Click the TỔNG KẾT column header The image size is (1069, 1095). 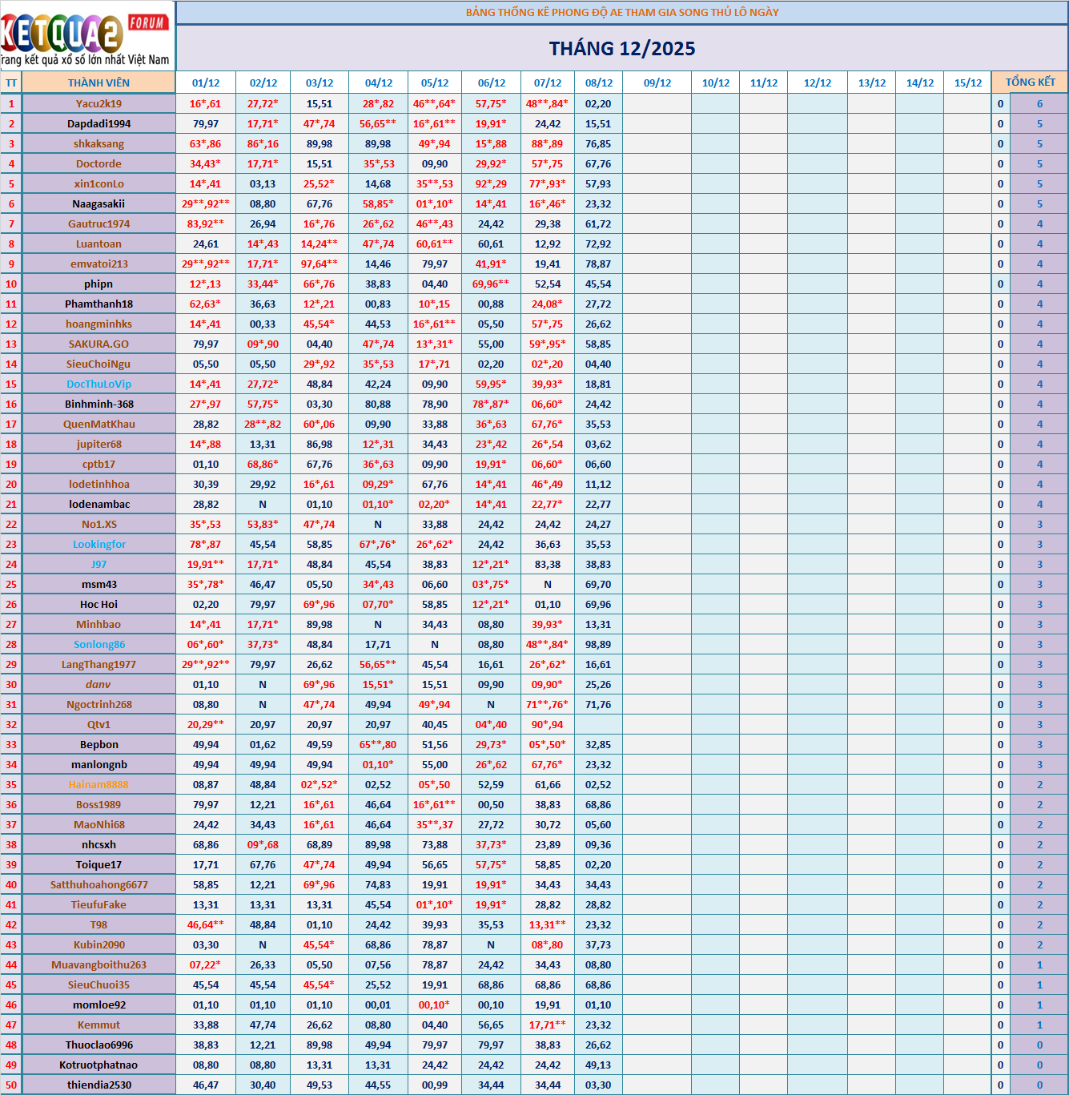coord(1030,83)
